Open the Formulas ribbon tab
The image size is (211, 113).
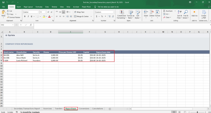39,7
